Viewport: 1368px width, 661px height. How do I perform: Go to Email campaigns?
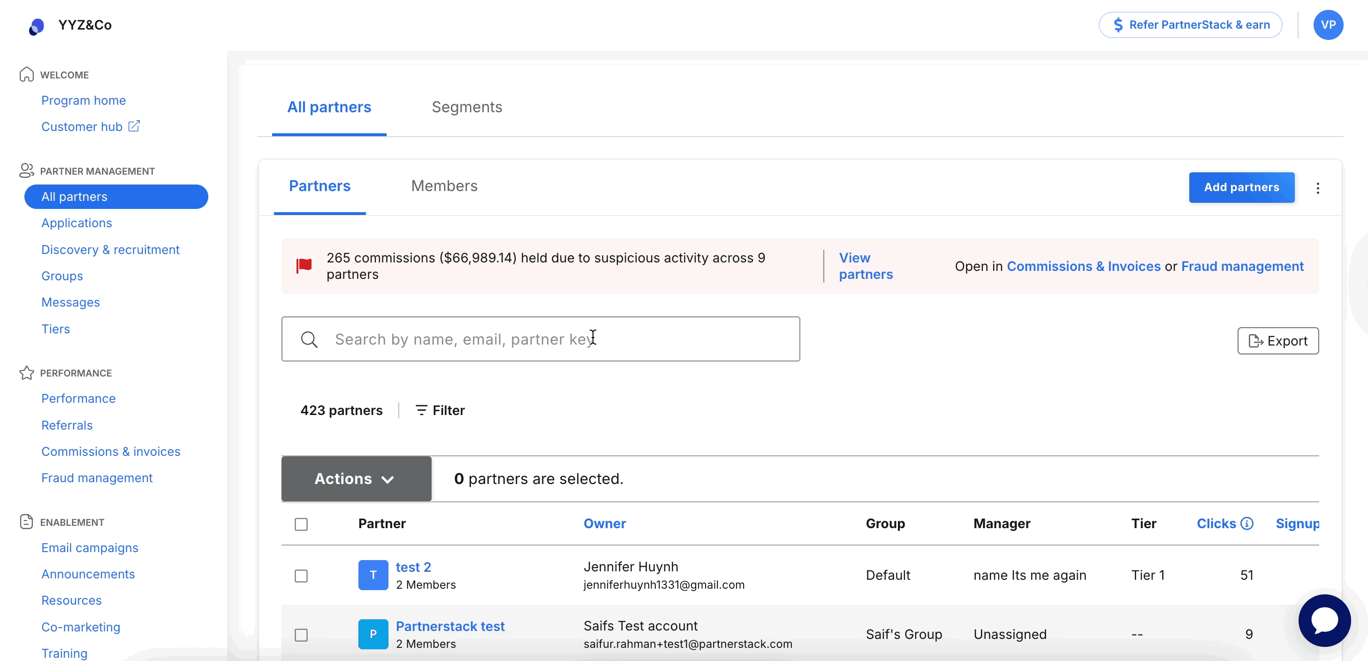pos(90,548)
